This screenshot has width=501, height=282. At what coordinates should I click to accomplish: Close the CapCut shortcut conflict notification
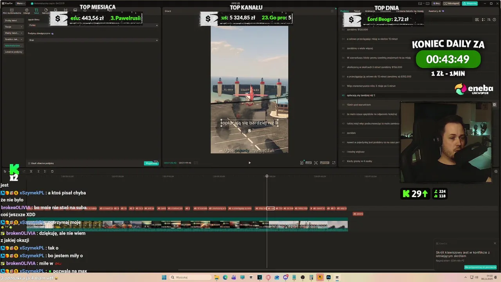[x=495, y=243]
